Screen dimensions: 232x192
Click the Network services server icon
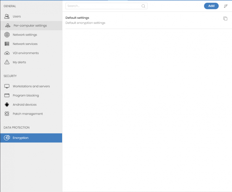click(7, 44)
